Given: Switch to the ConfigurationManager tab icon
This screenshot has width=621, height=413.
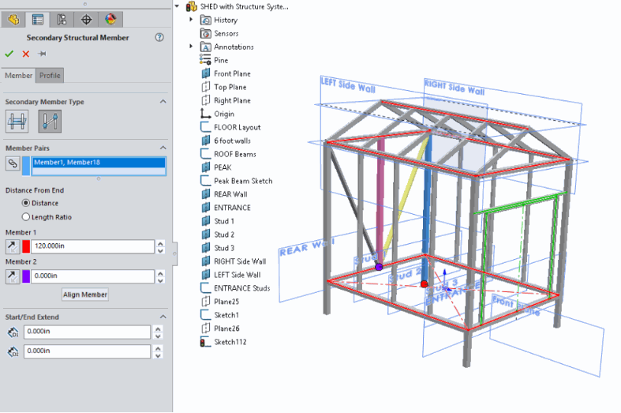Looking at the screenshot, I should click(x=62, y=20).
